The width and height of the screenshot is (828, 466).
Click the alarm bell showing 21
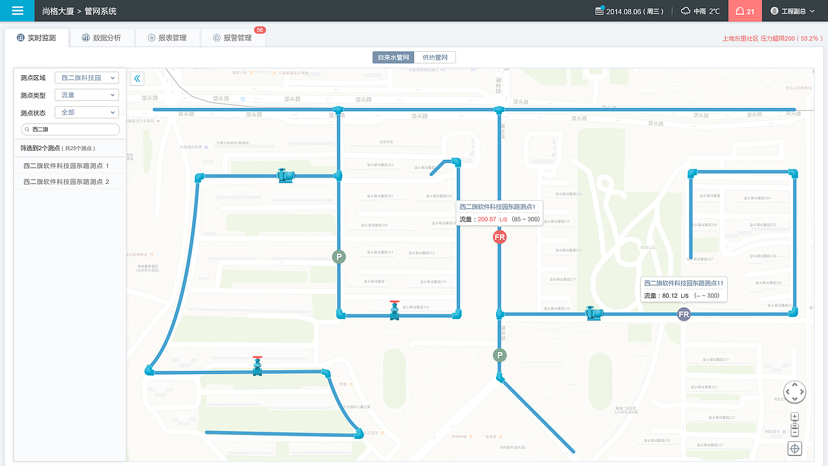tap(745, 11)
